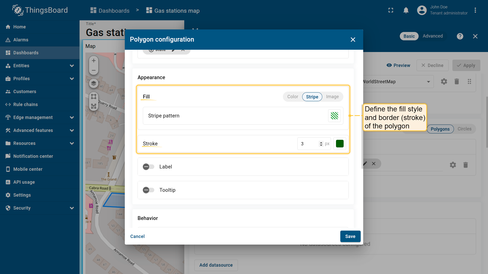Toggle fullscreen mode icon
This screenshot has width=488, height=274.
(x=391, y=10)
